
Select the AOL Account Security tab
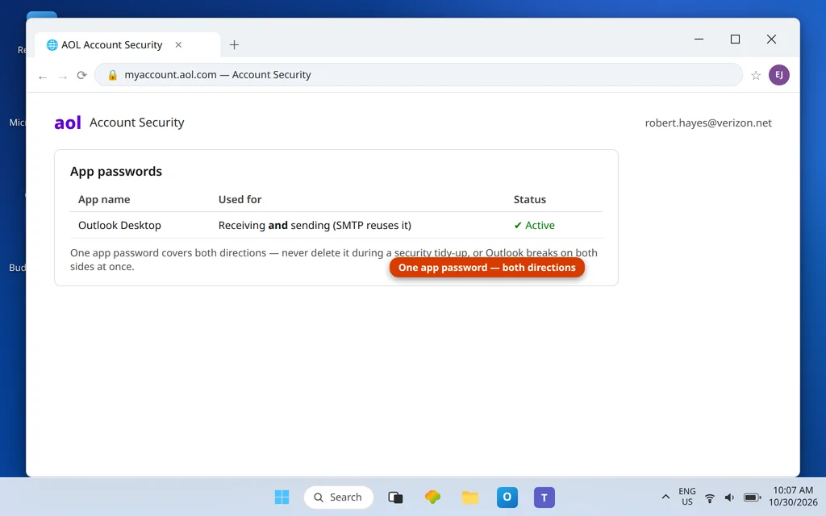127,45
